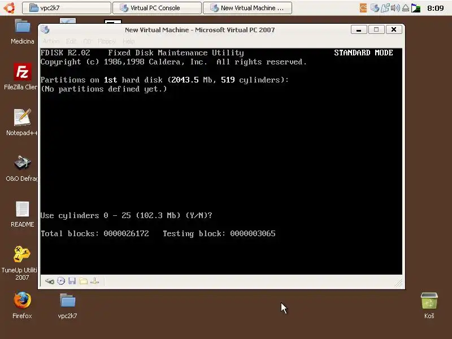Click the 8:09 clock
This screenshot has height=339, width=452.
435,8
